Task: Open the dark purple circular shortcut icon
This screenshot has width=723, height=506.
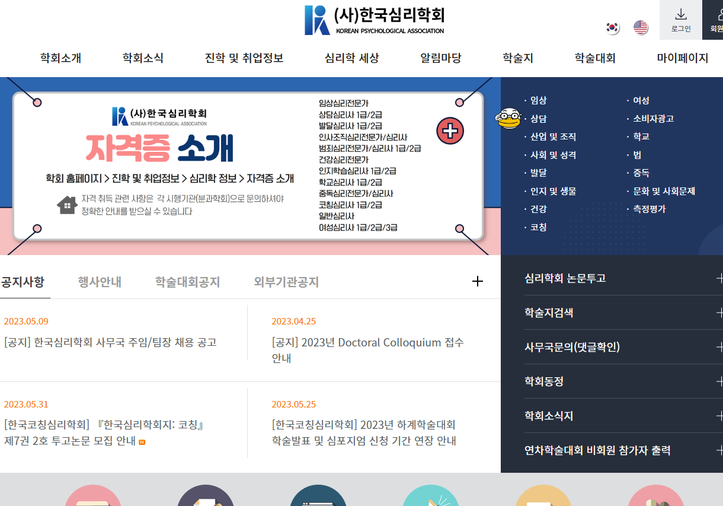Action: pos(206,495)
